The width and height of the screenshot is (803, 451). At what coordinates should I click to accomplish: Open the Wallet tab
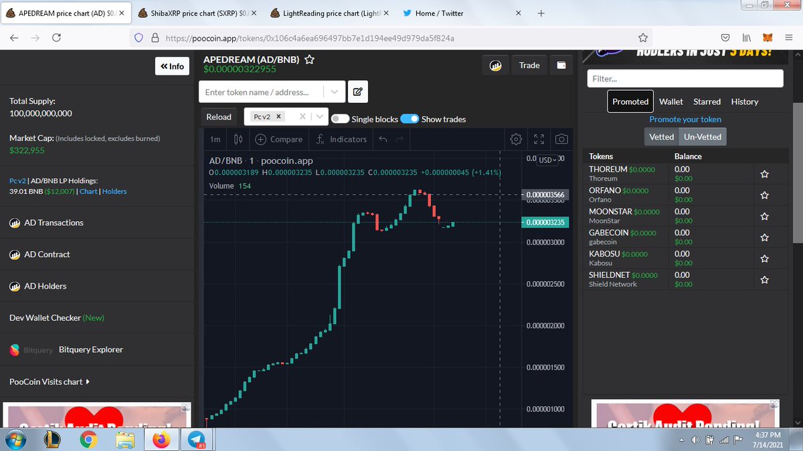(x=671, y=102)
